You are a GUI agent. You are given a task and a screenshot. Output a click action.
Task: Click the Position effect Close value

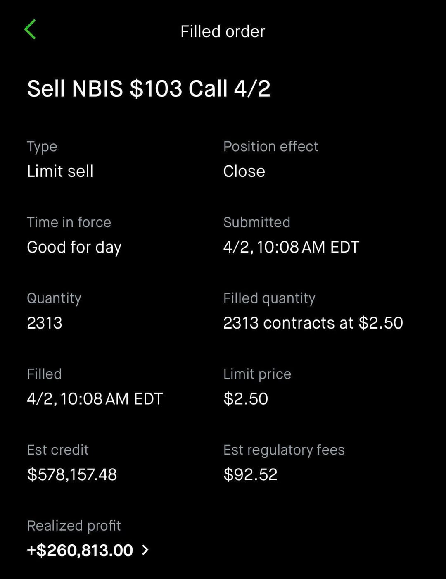(244, 171)
